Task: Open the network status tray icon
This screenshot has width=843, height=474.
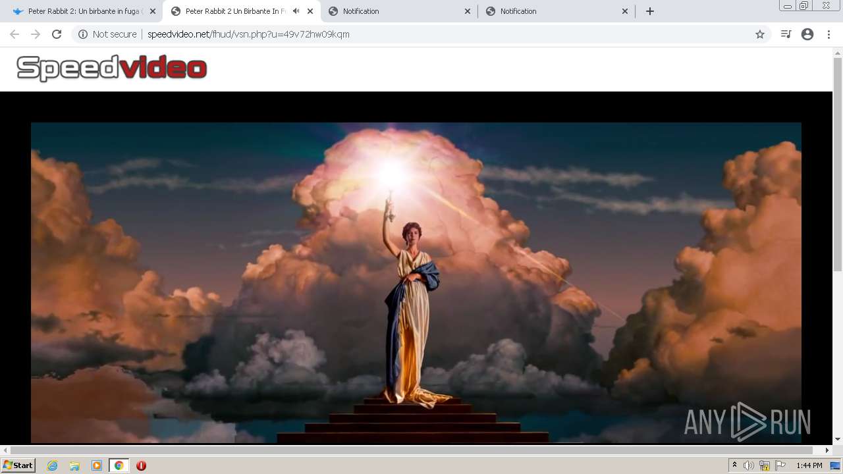Action: coord(765,465)
